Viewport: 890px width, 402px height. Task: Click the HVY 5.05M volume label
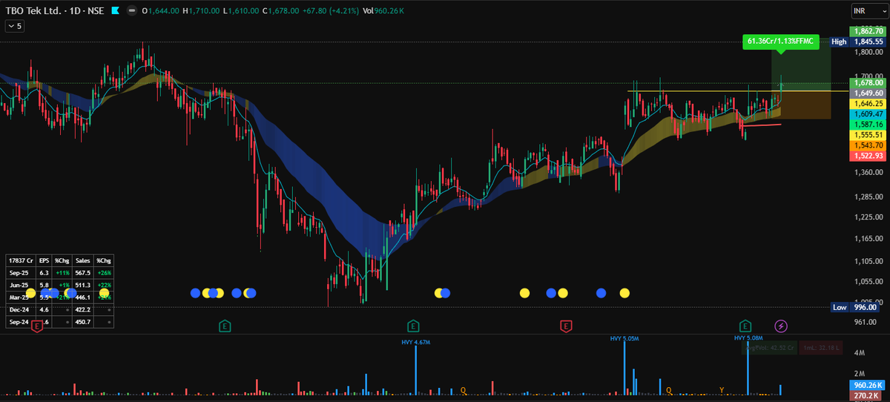624,338
